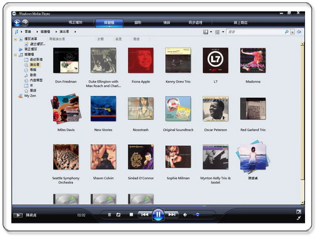Click the Stop playback button

[131, 214]
